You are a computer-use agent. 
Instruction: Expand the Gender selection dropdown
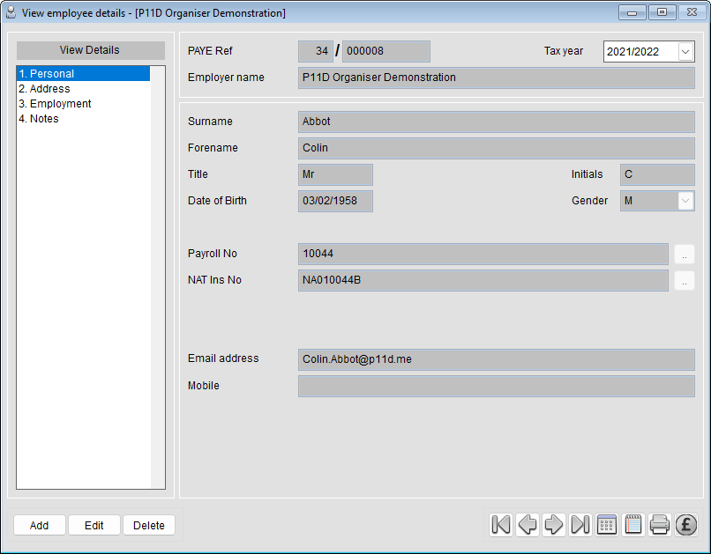point(685,201)
